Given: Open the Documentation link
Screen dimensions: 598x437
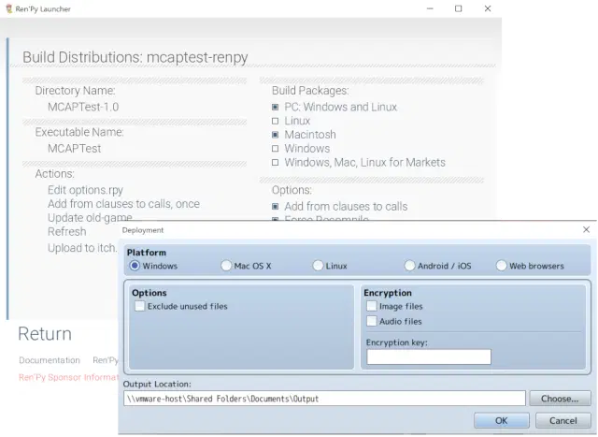Looking at the screenshot, I should click(50, 360).
